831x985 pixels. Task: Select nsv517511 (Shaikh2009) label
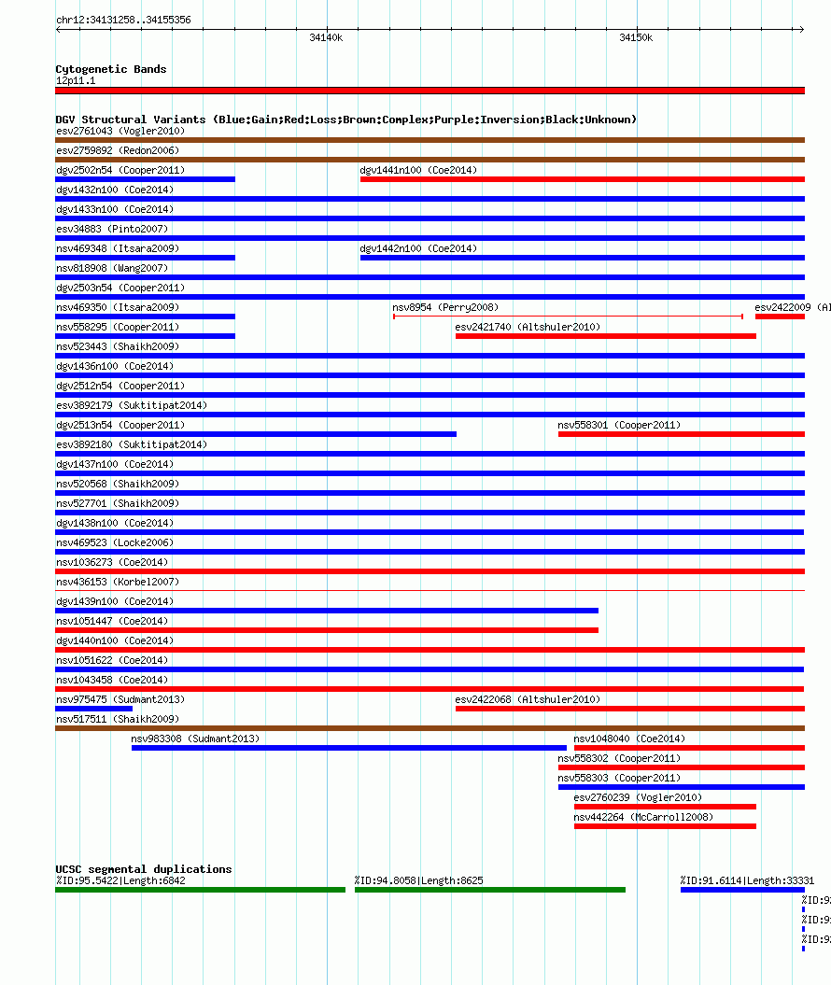click(x=118, y=719)
